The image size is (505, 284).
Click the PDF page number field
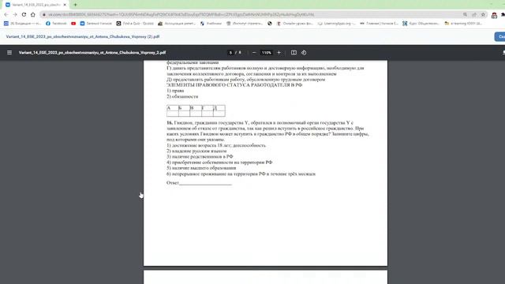(230, 53)
